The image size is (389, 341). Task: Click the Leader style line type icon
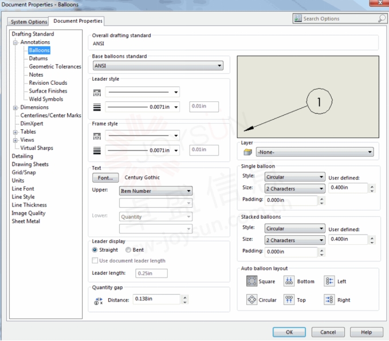tap(97, 93)
